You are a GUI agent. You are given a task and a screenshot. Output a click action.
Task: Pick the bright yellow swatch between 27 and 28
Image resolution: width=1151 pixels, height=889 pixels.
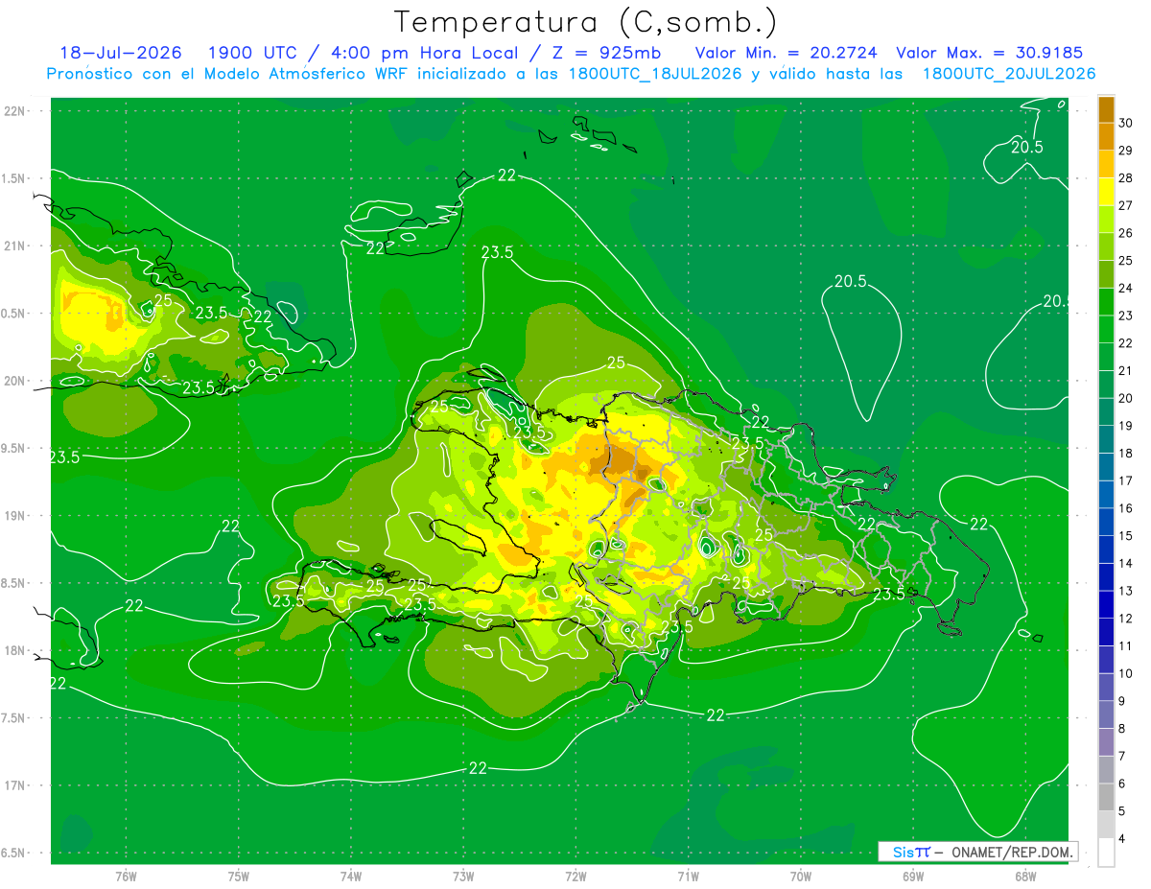tap(1106, 193)
